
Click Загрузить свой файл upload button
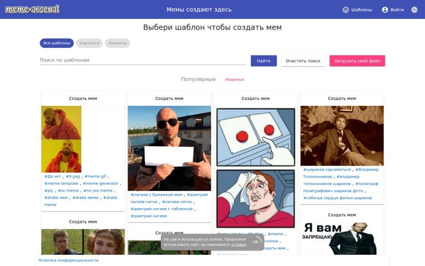pos(357,61)
